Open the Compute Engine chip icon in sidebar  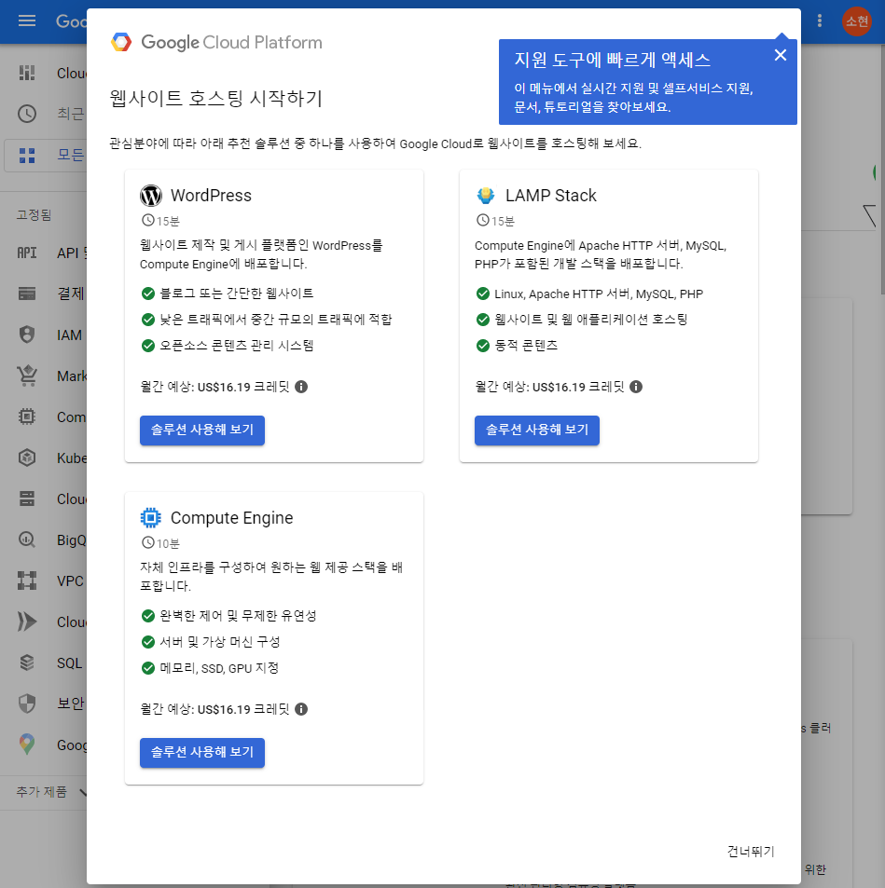27,417
